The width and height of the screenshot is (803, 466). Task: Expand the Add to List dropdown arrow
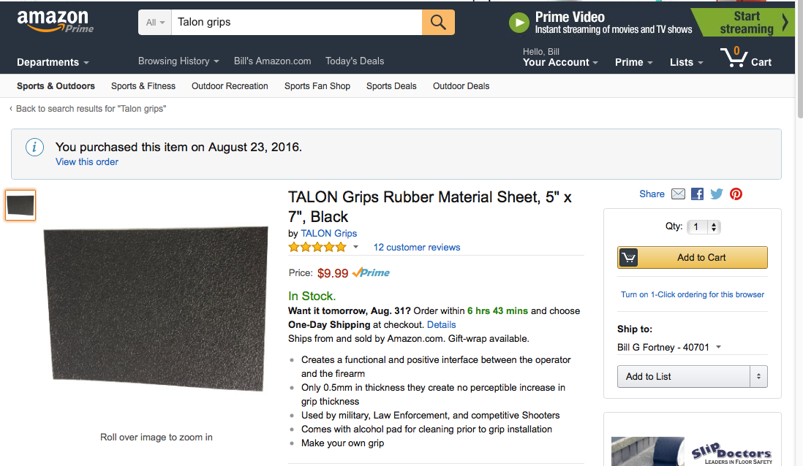coord(758,376)
